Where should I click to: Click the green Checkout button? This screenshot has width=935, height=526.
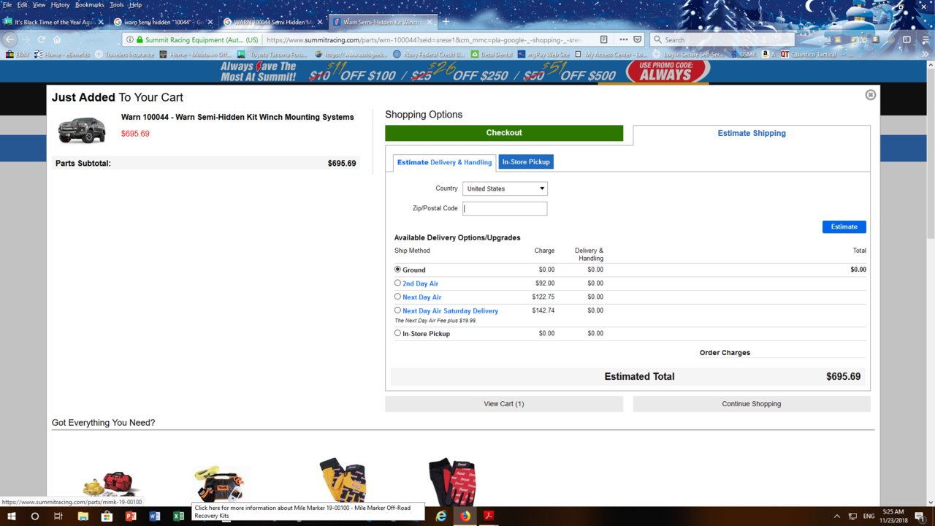point(504,133)
